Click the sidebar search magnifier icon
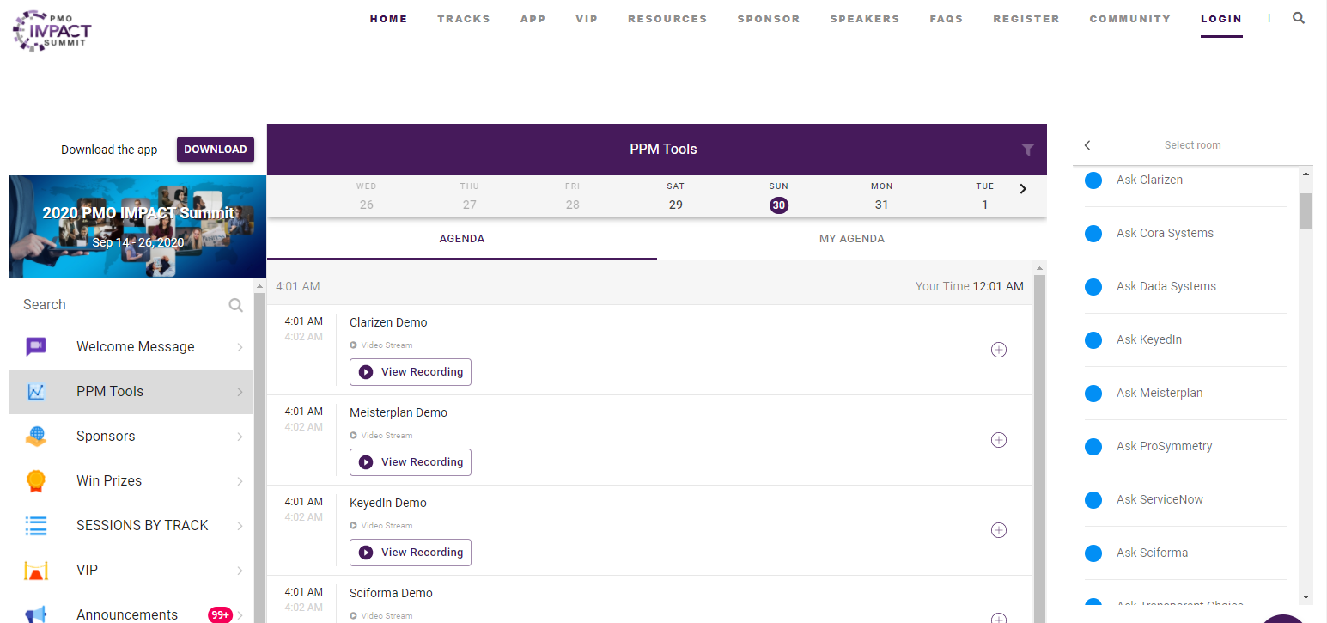Screen dimensions: 1327x623 click(236, 305)
